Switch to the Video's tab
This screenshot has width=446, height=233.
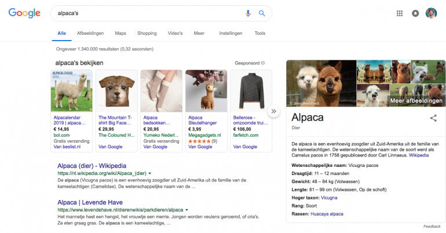pos(175,33)
